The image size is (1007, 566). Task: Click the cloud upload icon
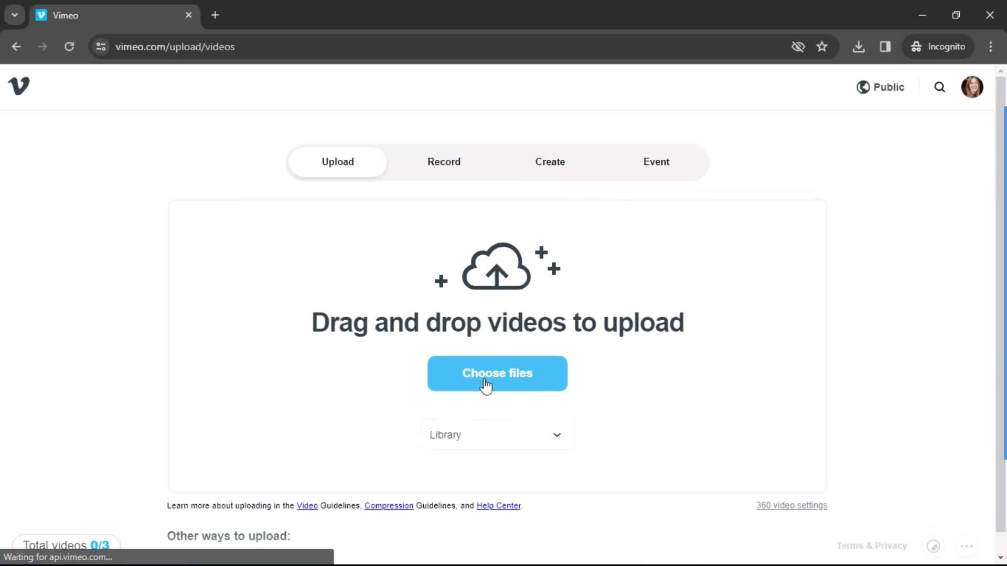(496, 266)
